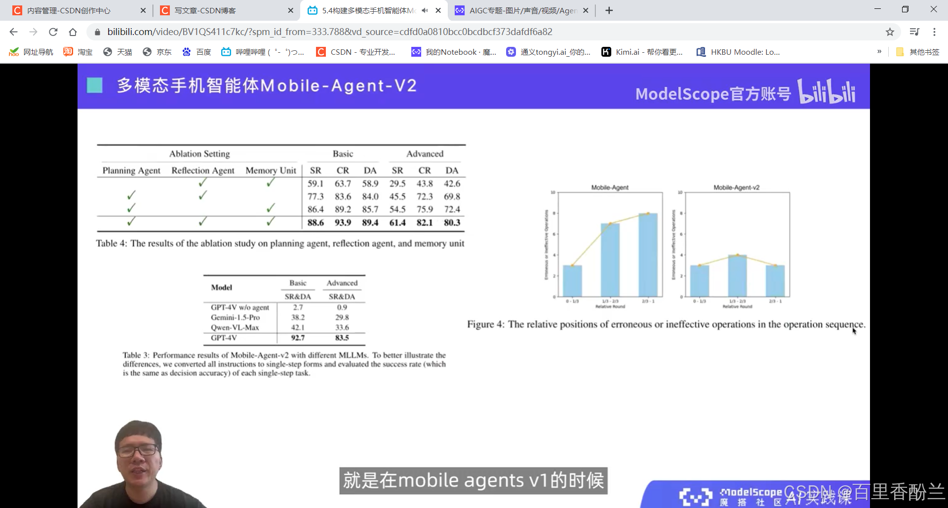Open Chrome three-dot menu

pyautogui.click(x=934, y=32)
